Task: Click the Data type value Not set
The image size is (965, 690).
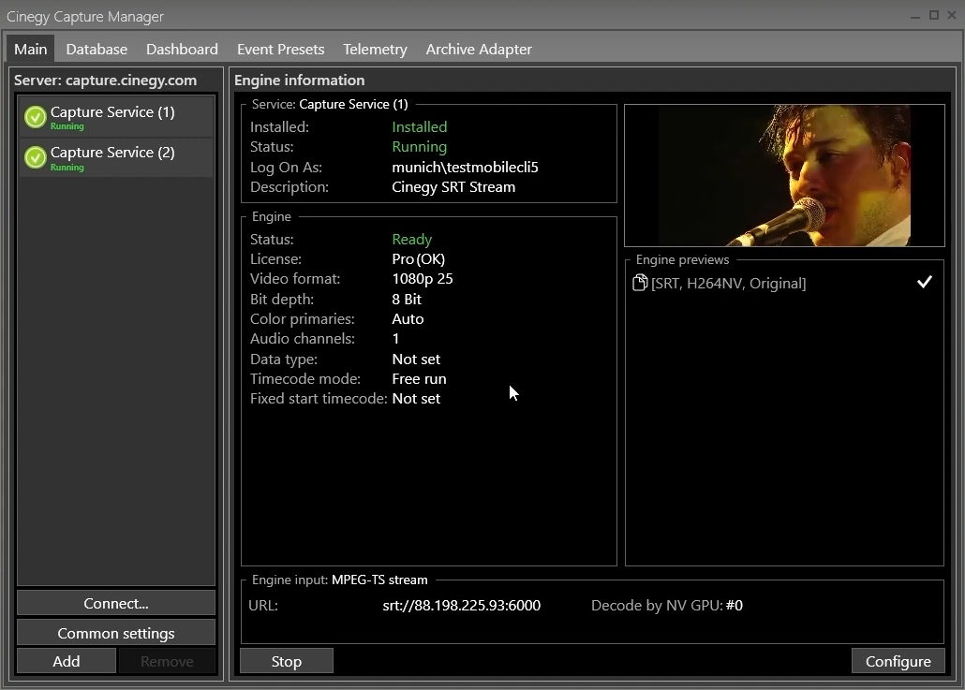Action: click(x=416, y=360)
